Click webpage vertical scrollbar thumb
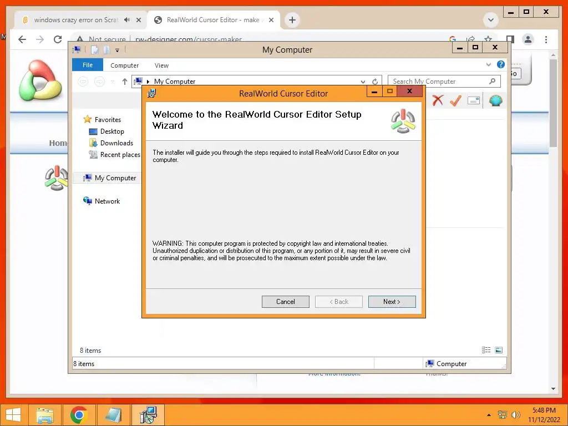 [x=553, y=103]
